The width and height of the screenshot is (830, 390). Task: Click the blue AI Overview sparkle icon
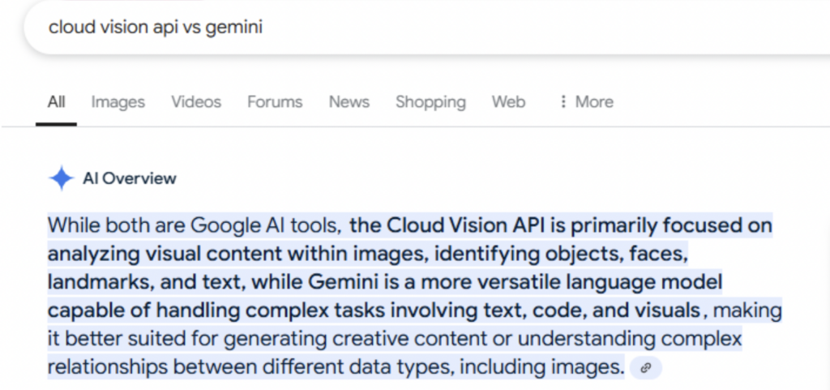62,178
